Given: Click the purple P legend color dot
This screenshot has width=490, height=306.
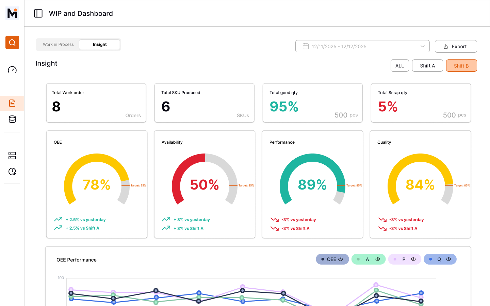Looking at the screenshot, I should [395, 259].
